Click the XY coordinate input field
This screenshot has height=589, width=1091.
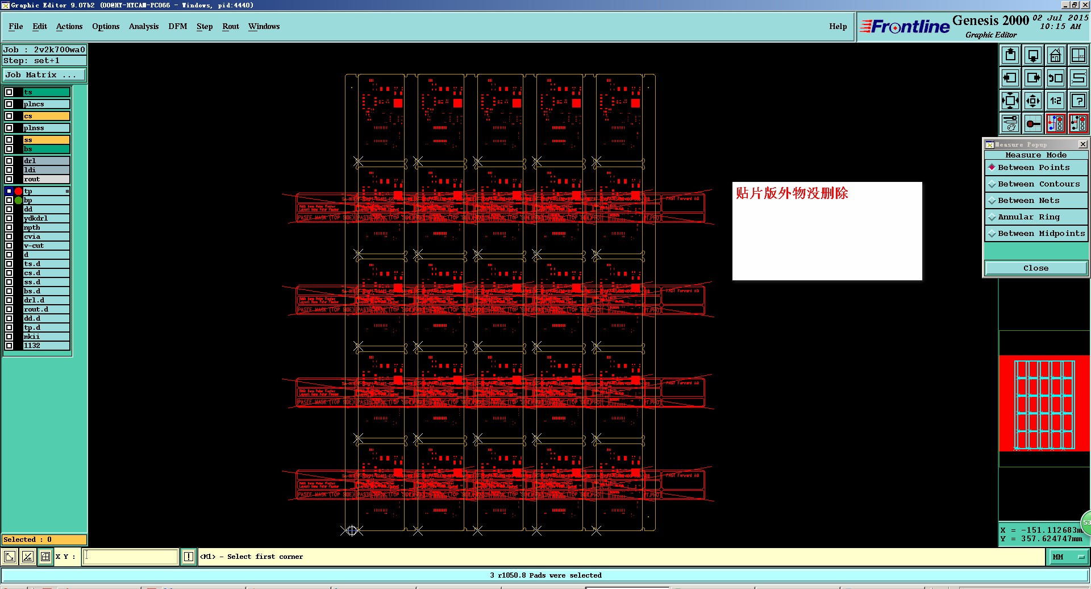tap(131, 557)
